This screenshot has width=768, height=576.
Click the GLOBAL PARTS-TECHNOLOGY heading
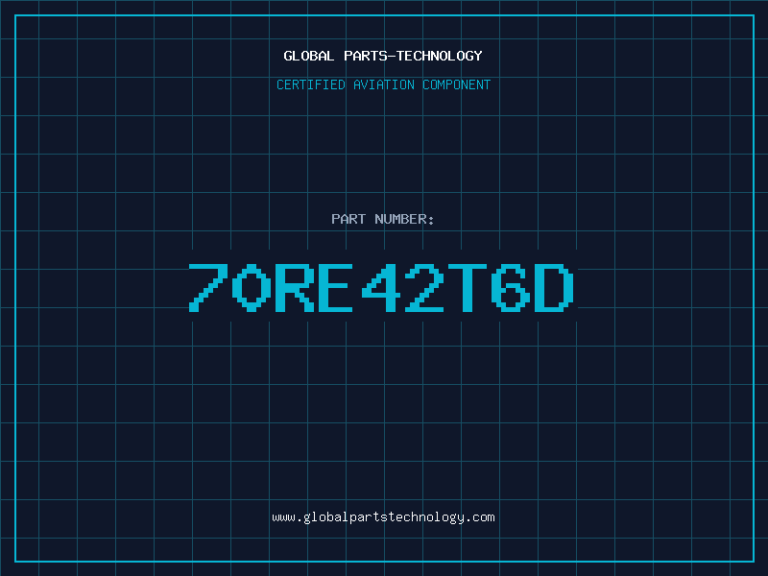[x=383, y=56]
